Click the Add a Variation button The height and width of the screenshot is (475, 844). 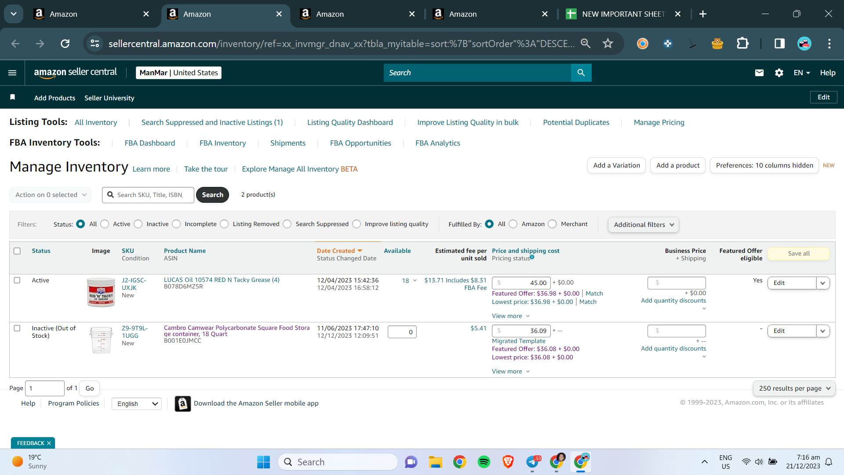(x=616, y=165)
